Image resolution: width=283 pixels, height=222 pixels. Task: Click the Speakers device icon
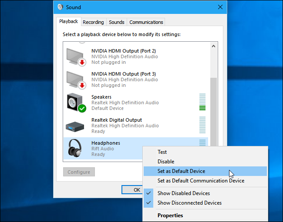(76, 103)
